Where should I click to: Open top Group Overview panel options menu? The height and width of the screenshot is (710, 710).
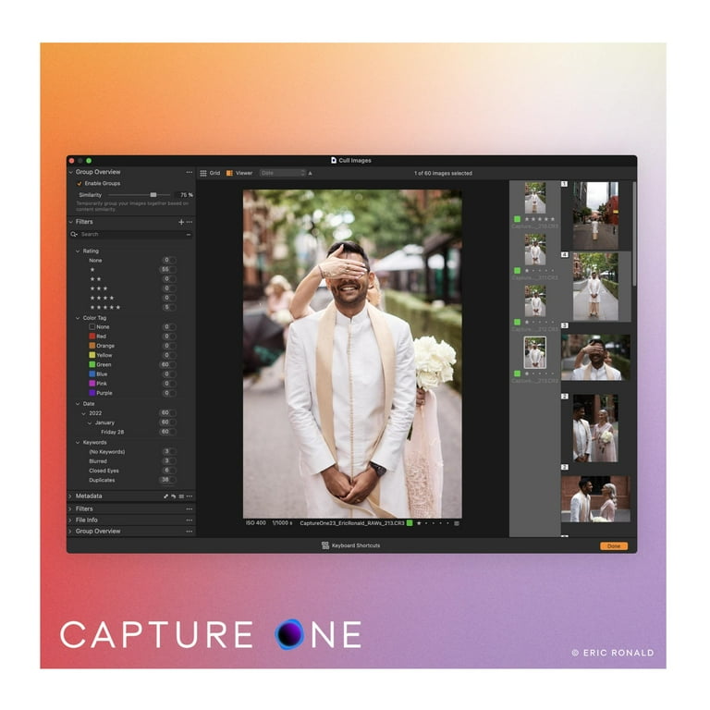(x=190, y=172)
